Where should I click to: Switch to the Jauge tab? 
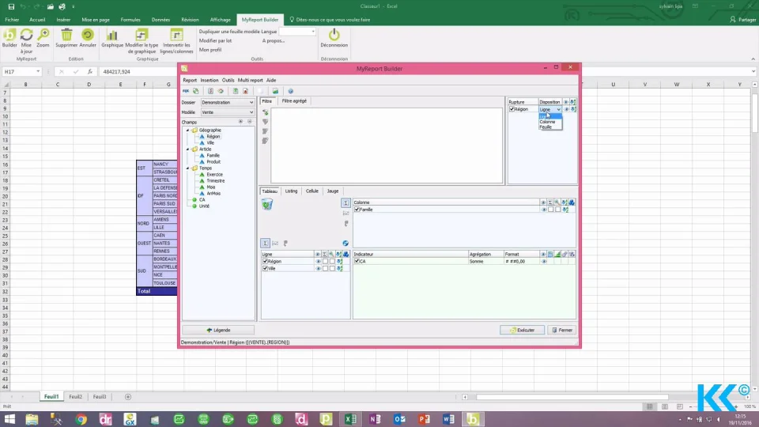333,191
